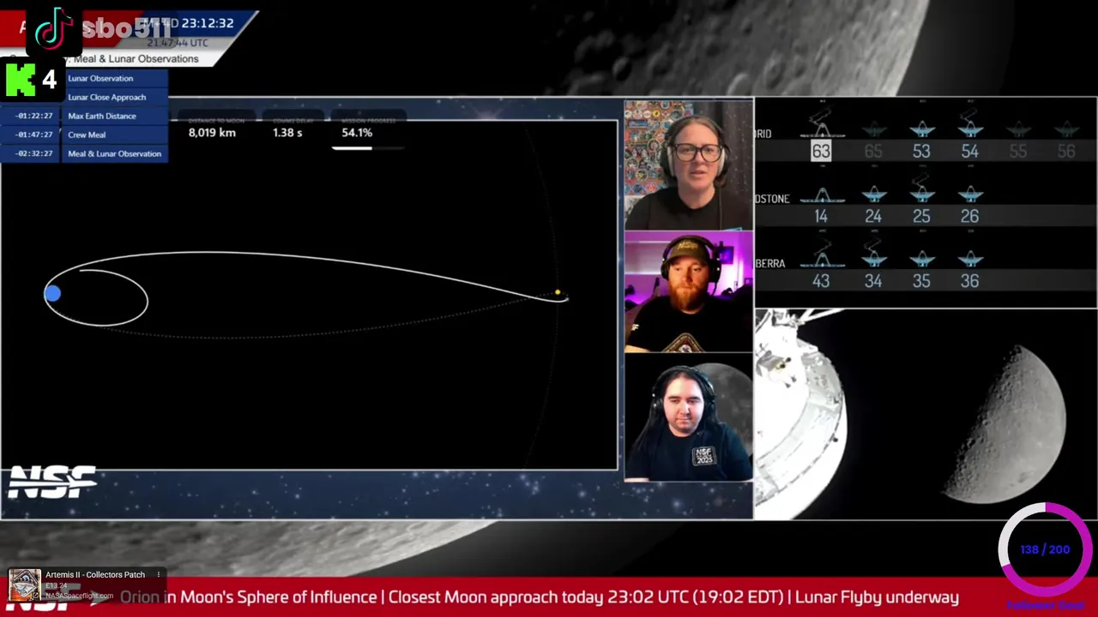Click the Lunar Observation timeline entry
This screenshot has height=617, width=1098.
coord(115,78)
